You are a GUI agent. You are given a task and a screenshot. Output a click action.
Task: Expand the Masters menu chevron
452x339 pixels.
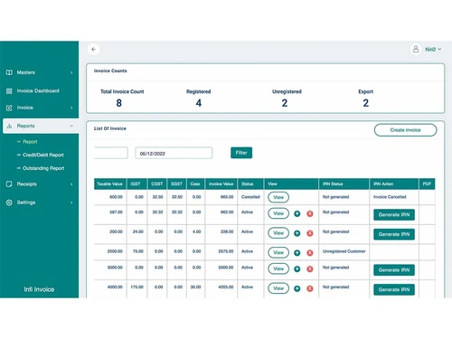point(71,72)
